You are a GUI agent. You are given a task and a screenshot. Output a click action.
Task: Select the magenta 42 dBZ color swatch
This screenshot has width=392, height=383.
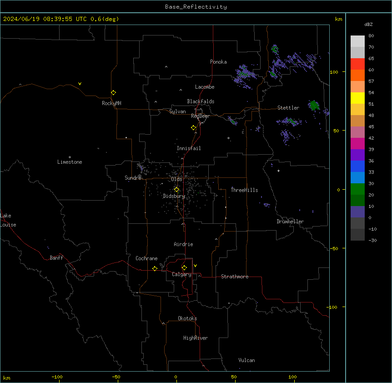[357, 143]
